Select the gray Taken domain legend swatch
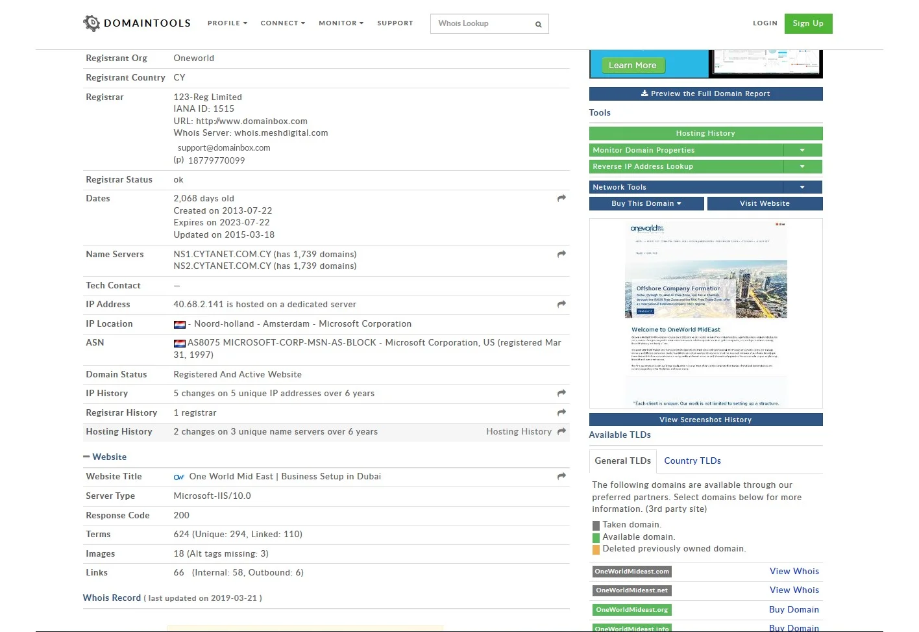 pyautogui.click(x=596, y=525)
